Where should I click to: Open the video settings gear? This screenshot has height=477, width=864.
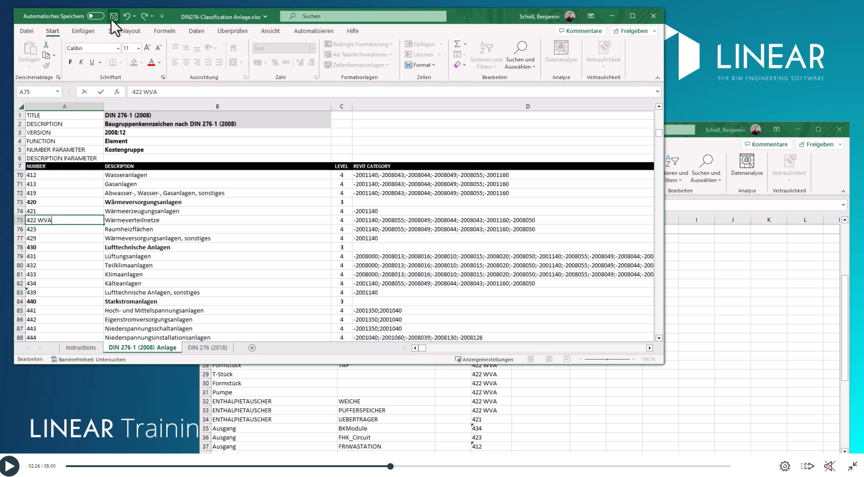(x=785, y=466)
